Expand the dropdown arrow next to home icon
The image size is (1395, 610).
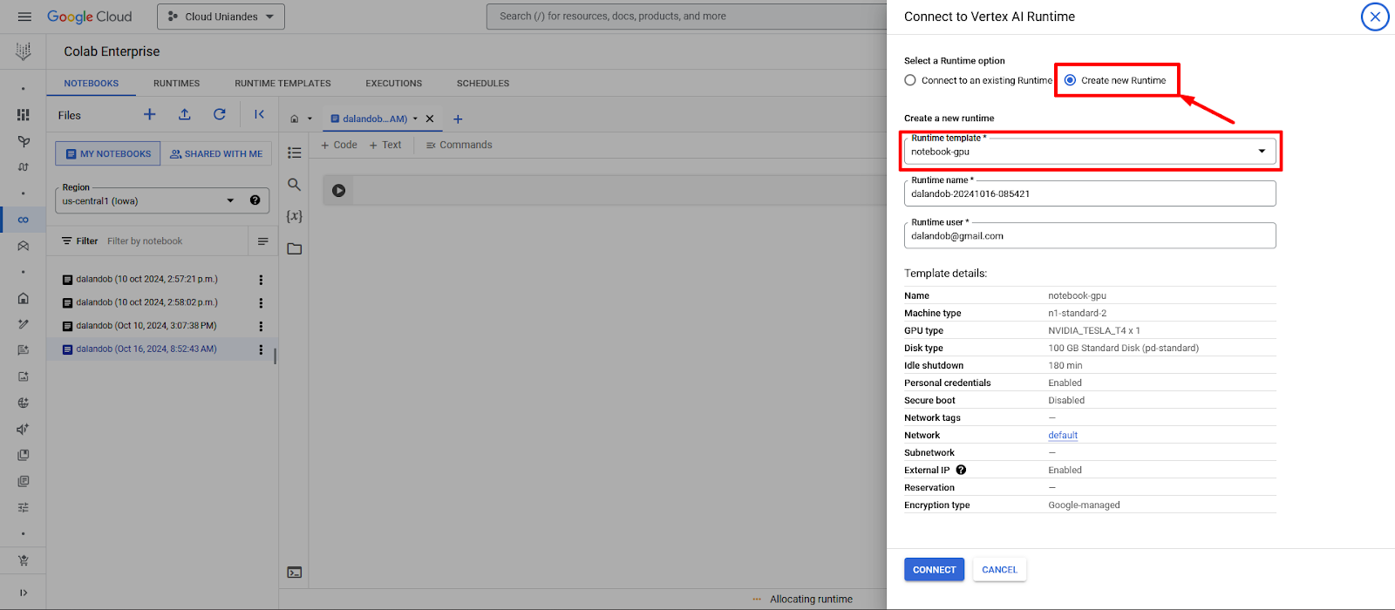310,119
